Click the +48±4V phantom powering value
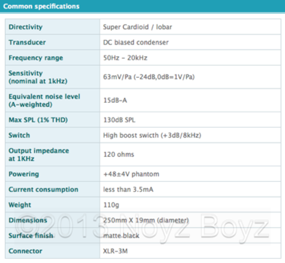This screenshot has width=285, height=263. 131,174
